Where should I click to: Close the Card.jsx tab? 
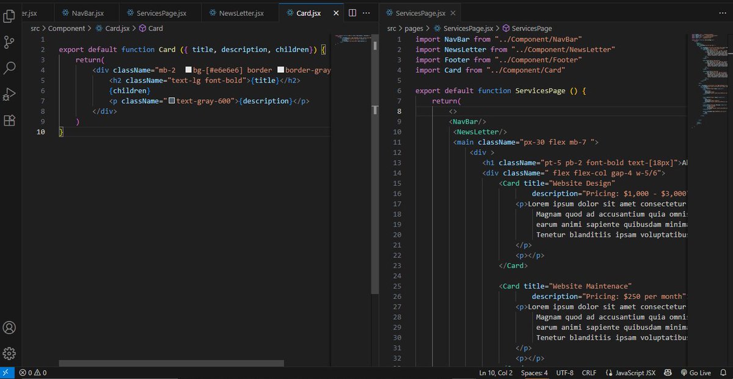(335, 13)
